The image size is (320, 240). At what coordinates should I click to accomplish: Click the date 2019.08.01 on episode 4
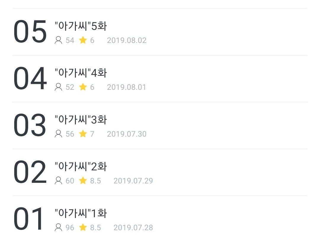127,87
